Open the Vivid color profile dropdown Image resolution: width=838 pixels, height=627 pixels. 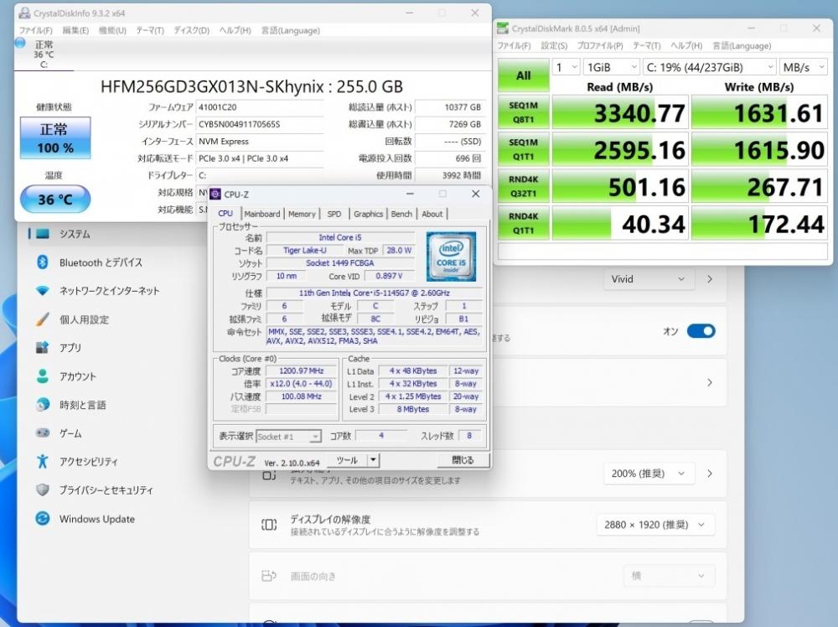649,279
